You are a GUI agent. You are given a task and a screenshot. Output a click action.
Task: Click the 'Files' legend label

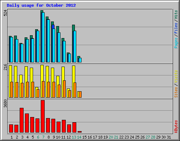[x=176, y=28]
